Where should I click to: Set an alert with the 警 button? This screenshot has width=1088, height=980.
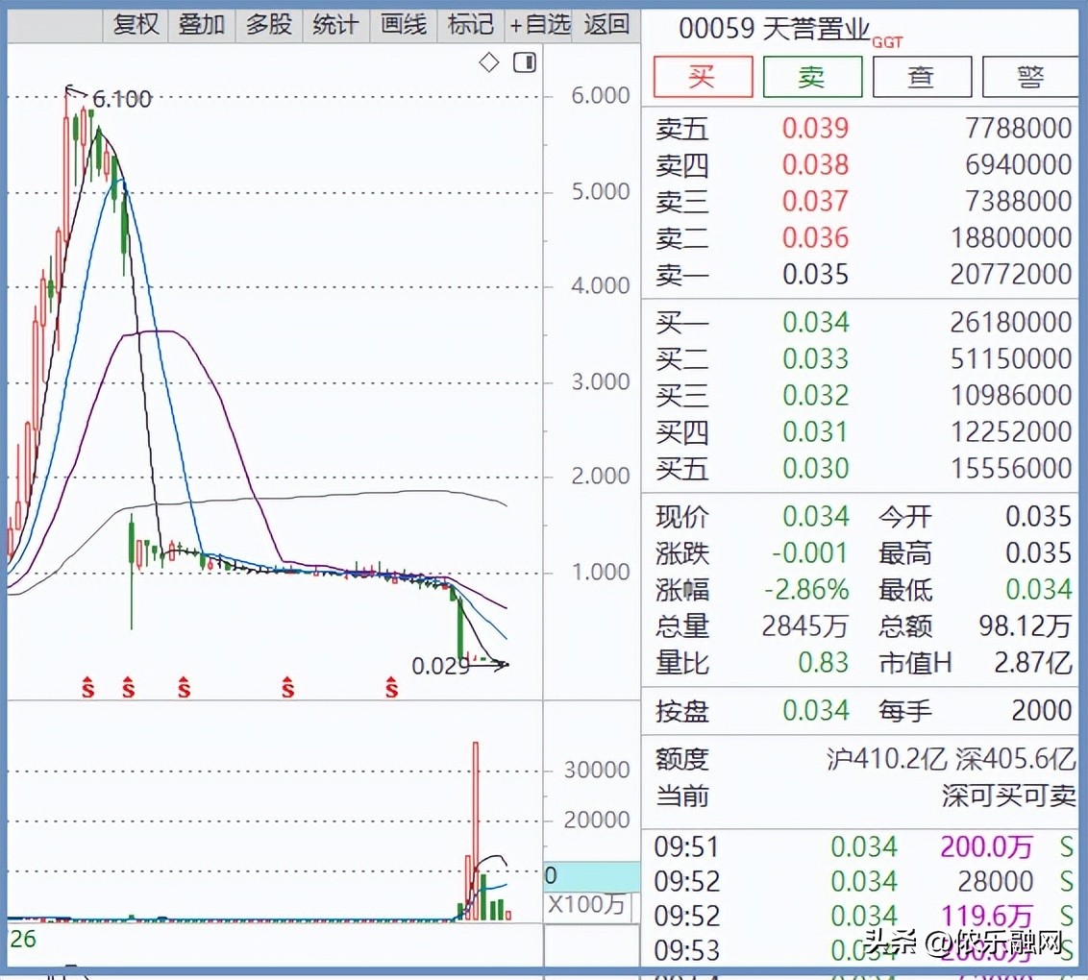[x=1030, y=77]
